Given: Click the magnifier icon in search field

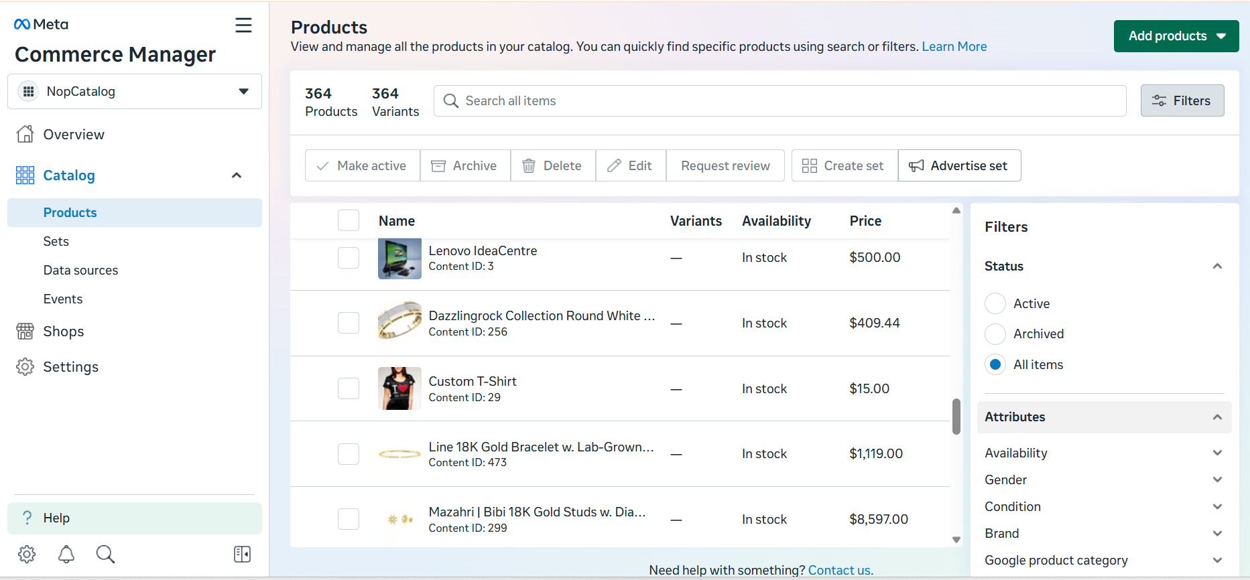Looking at the screenshot, I should 451,100.
